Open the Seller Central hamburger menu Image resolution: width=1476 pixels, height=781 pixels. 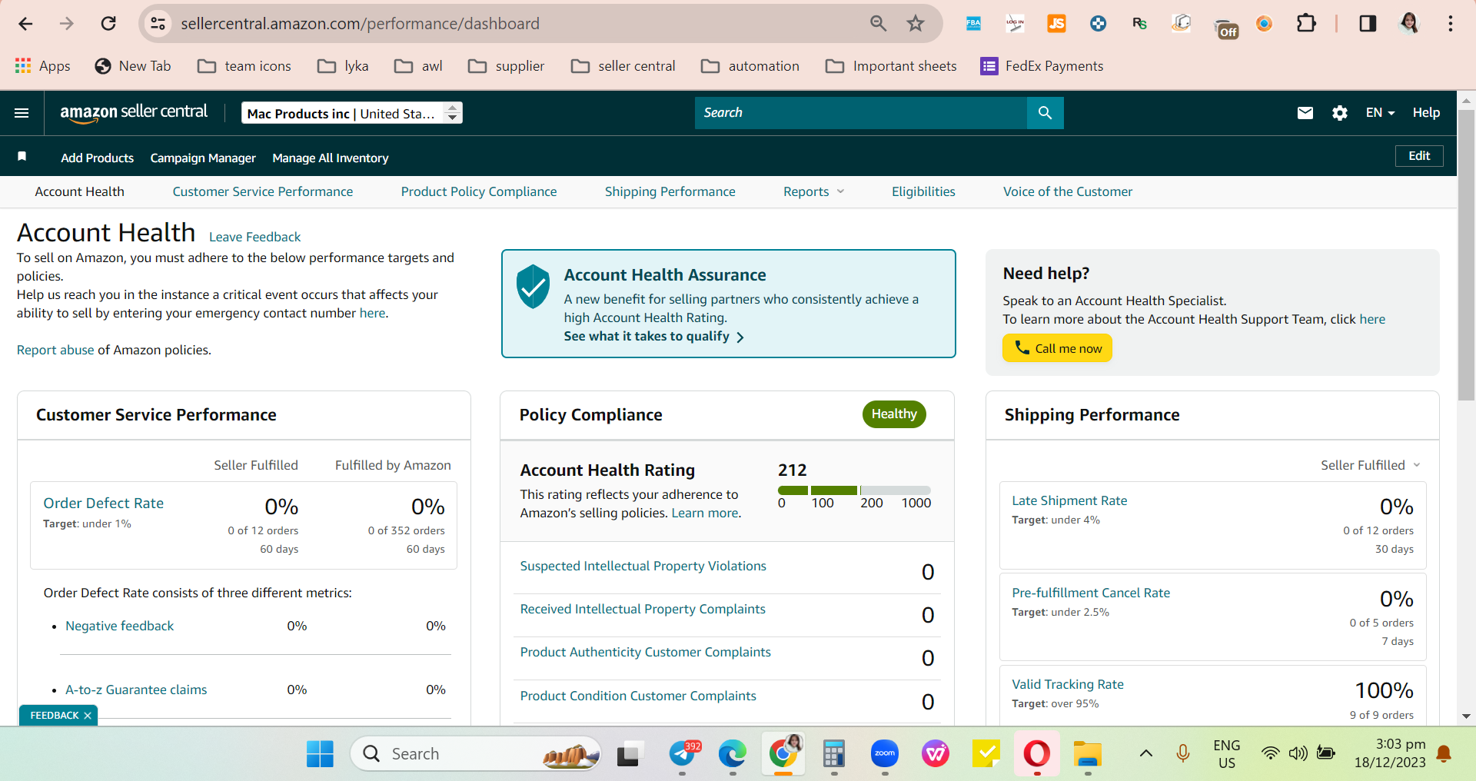point(22,113)
